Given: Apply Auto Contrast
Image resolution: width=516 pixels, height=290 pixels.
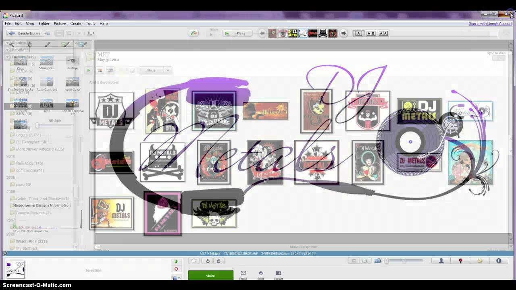Looking at the screenshot, I should click(x=46, y=84).
